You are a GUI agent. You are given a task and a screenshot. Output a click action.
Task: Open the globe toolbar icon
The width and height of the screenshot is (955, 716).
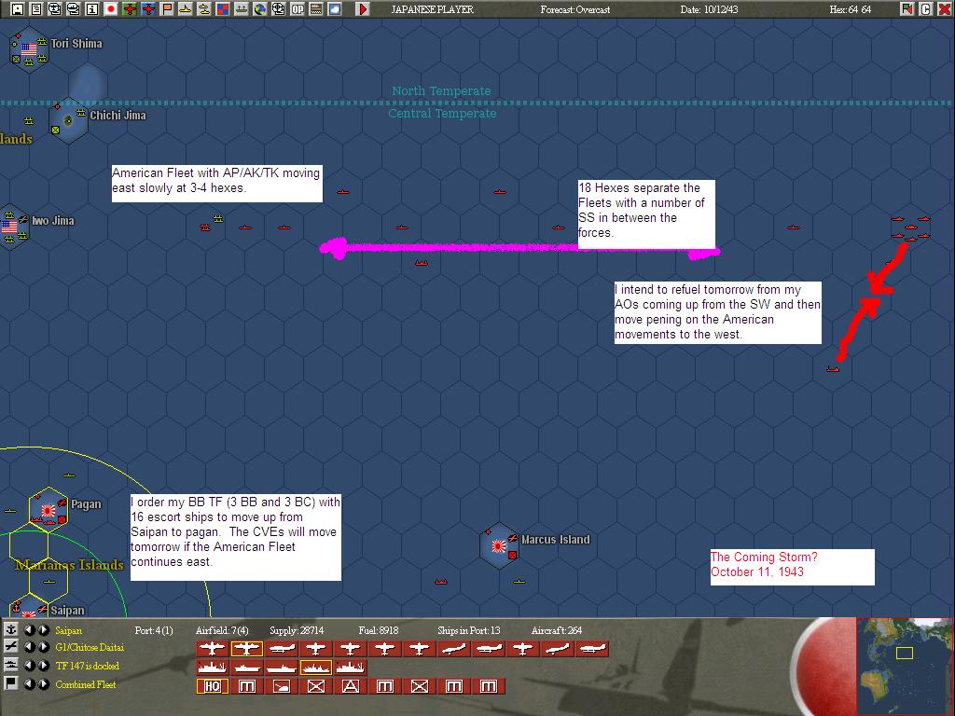click(260, 9)
